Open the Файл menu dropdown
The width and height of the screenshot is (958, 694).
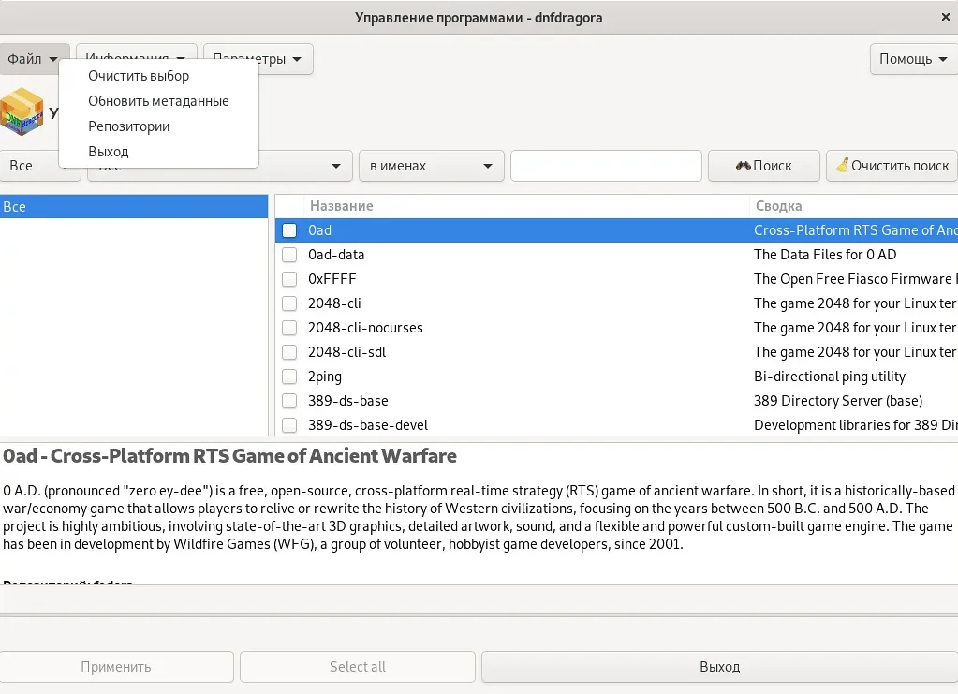(x=34, y=59)
